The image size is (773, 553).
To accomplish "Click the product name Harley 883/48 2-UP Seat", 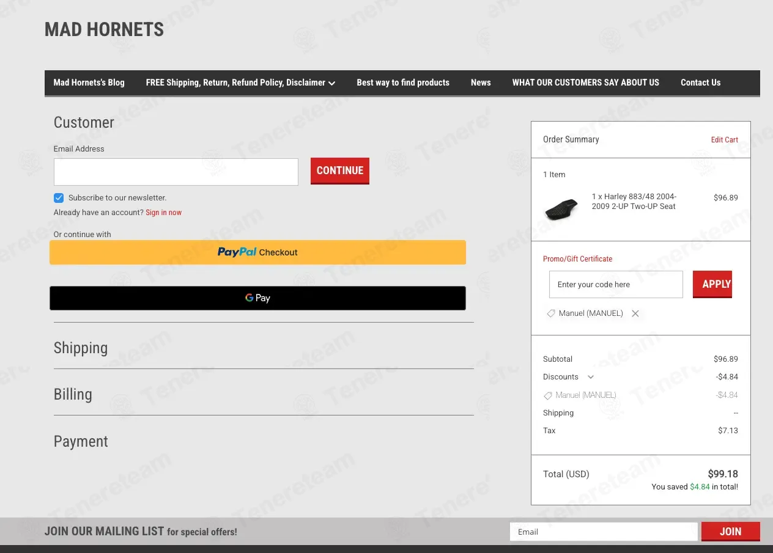I will (634, 202).
